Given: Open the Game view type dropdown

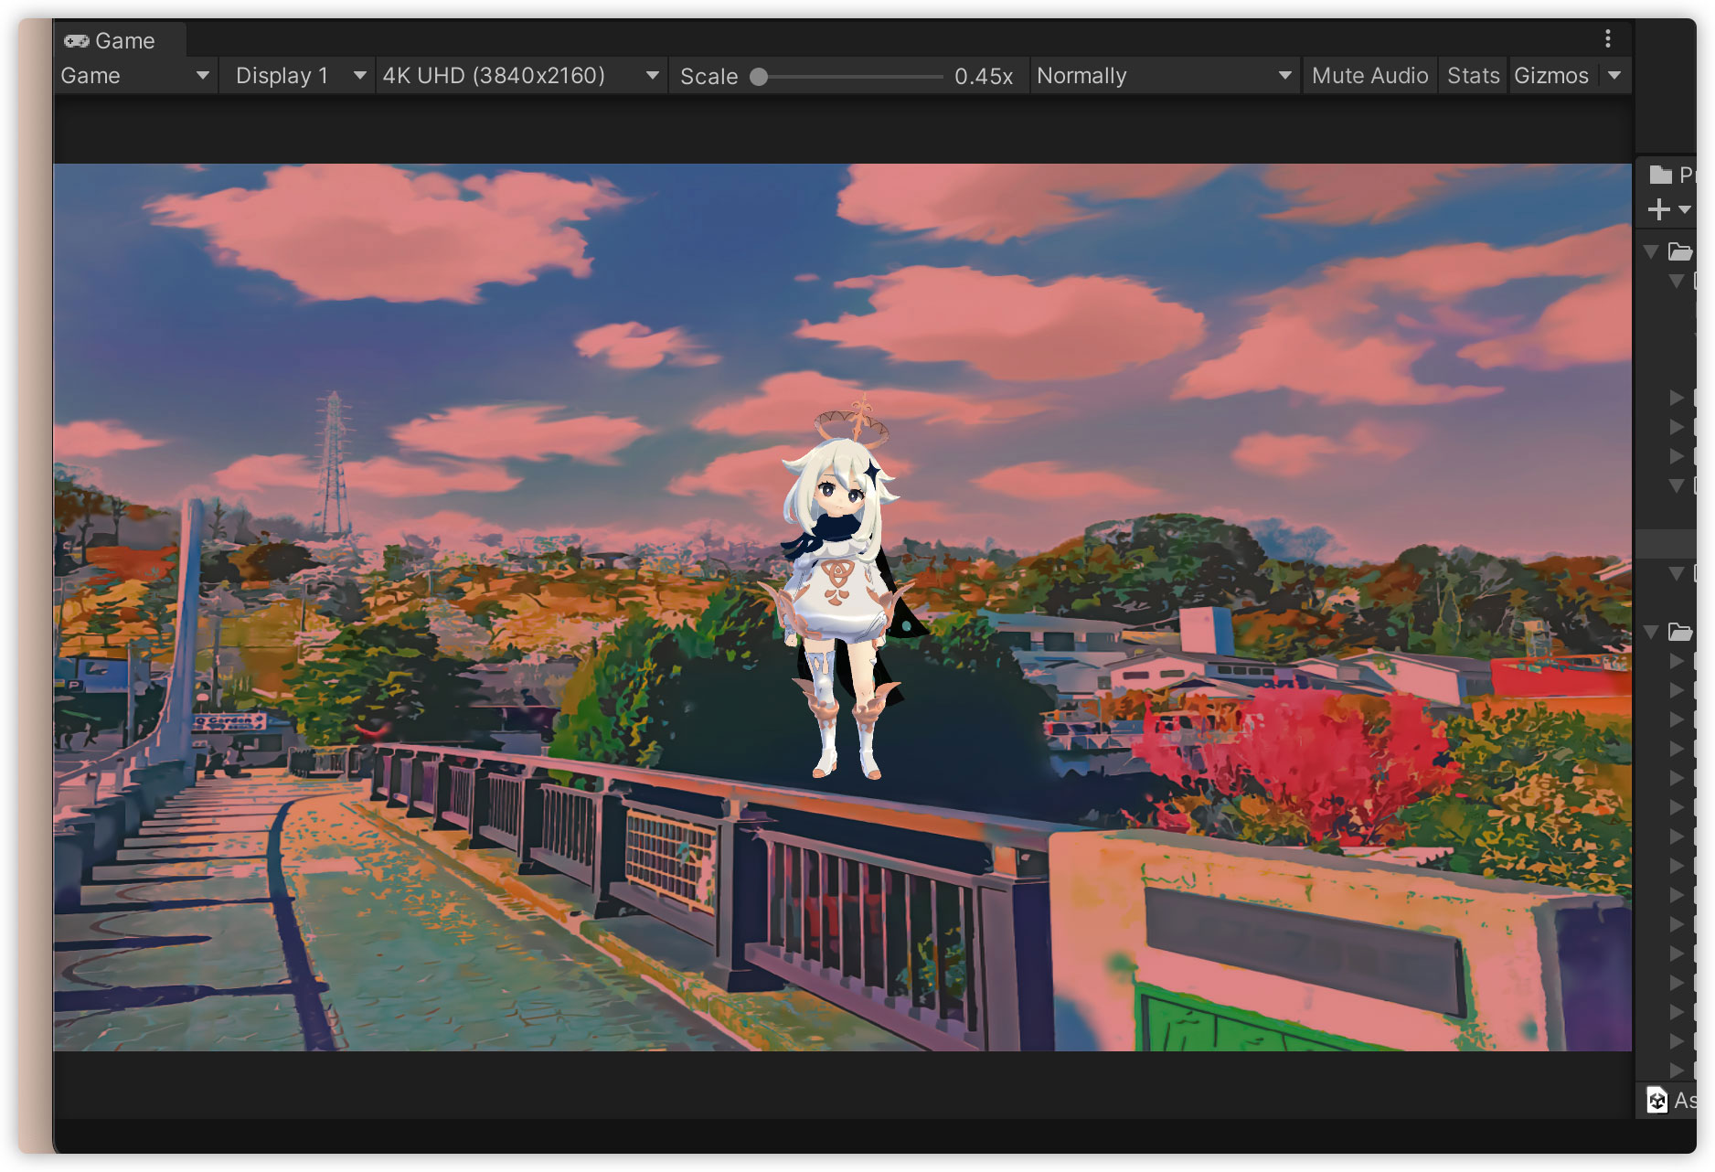Looking at the screenshot, I should point(135,76).
